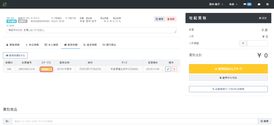The height and width of the screenshot is (126, 274).
Task: Switch to the 本人確認 tab
Action: point(51,45)
